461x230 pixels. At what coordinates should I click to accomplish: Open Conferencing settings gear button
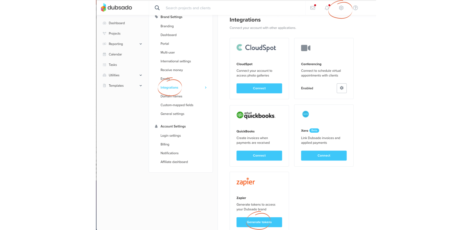pyautogui.click(x=342, y=88)
